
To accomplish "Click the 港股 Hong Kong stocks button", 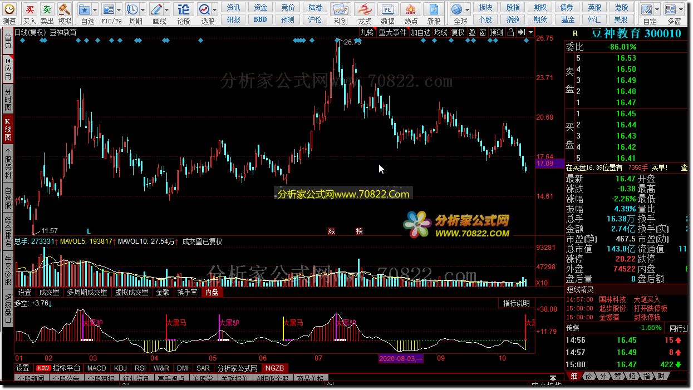I will (x=621, y=7).
